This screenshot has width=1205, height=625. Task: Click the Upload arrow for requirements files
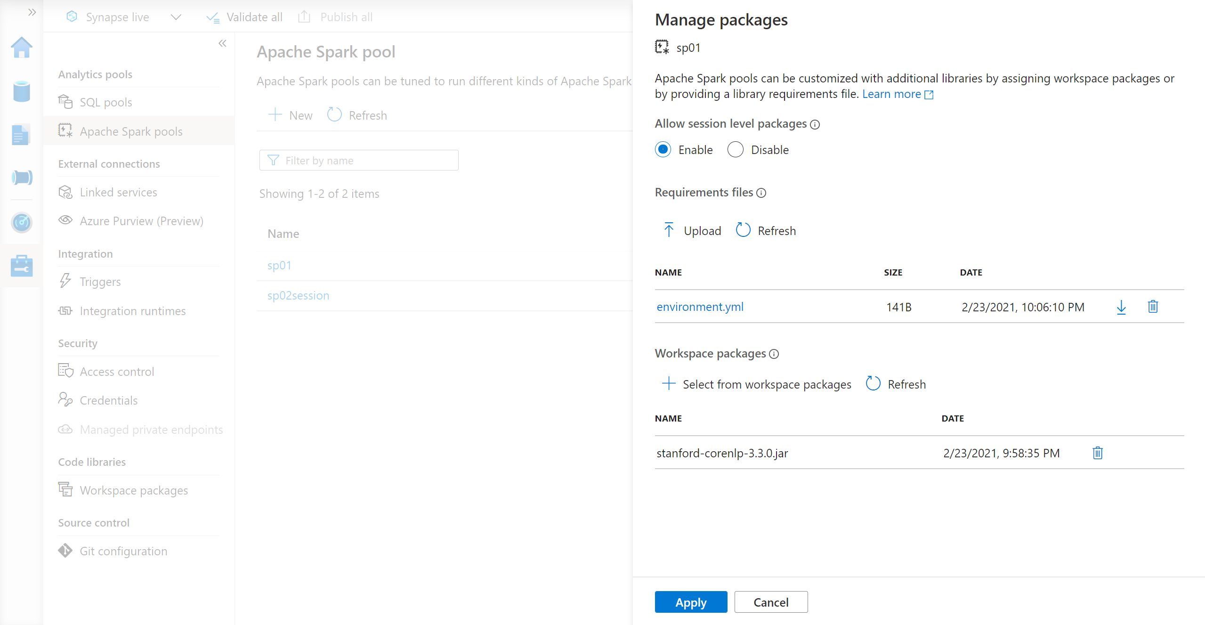tap(669, 231)
